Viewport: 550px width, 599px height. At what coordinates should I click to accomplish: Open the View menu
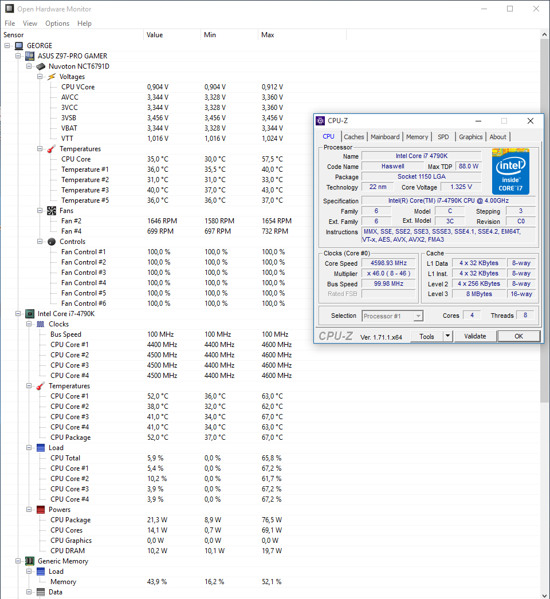[x=30, y=23]
